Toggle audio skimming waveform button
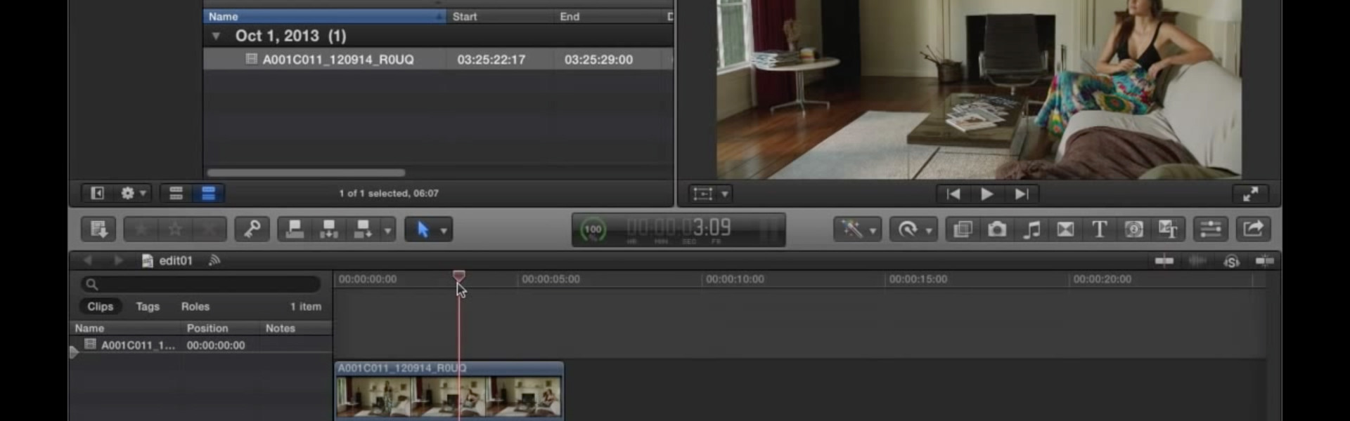 coord(1197,261)
